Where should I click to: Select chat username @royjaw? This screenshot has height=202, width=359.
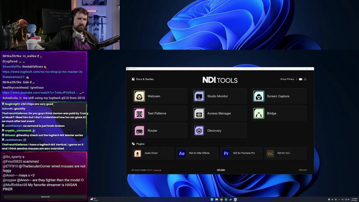coord(10,180)
